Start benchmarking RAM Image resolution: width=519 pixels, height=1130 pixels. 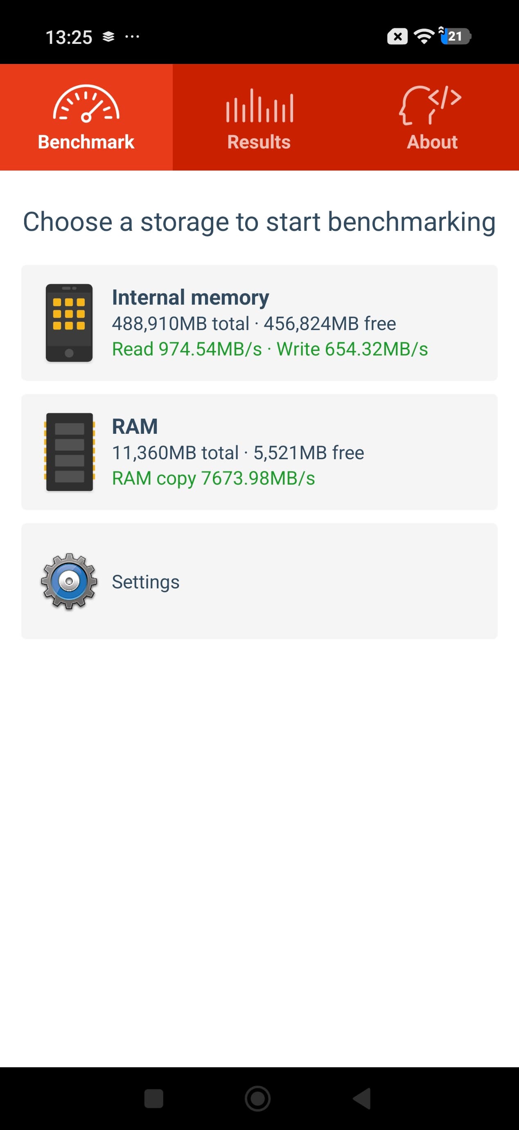[x=259, y=452]
